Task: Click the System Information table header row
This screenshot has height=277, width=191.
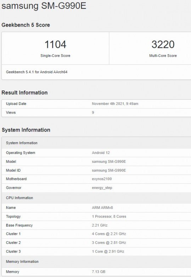Action: pos(96,143)
